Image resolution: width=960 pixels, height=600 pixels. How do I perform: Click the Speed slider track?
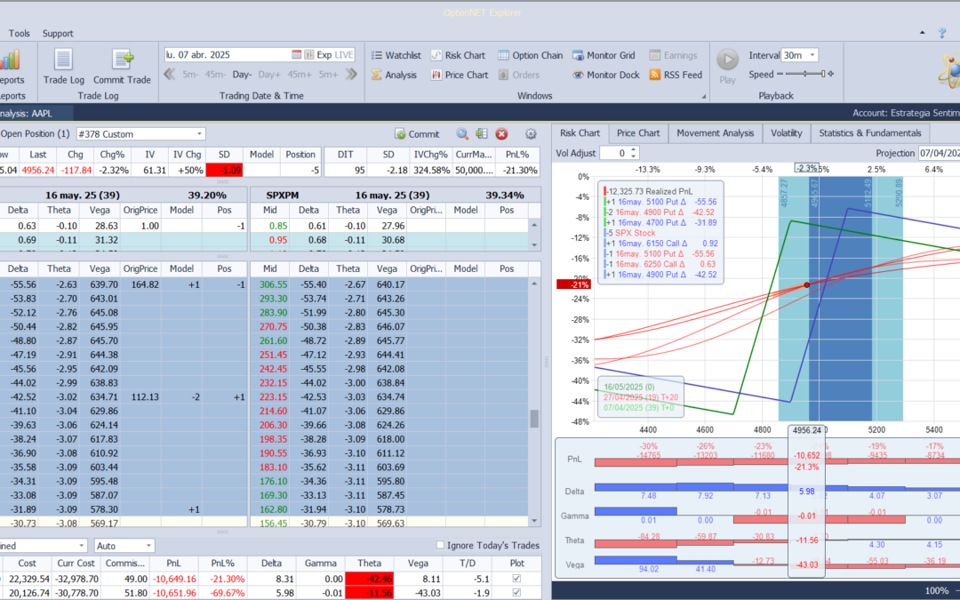tap(805, 74)
